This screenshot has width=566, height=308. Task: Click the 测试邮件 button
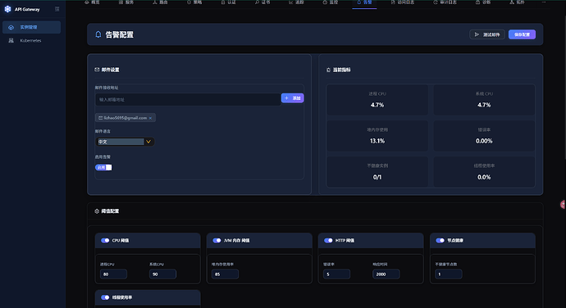point(487,34)
